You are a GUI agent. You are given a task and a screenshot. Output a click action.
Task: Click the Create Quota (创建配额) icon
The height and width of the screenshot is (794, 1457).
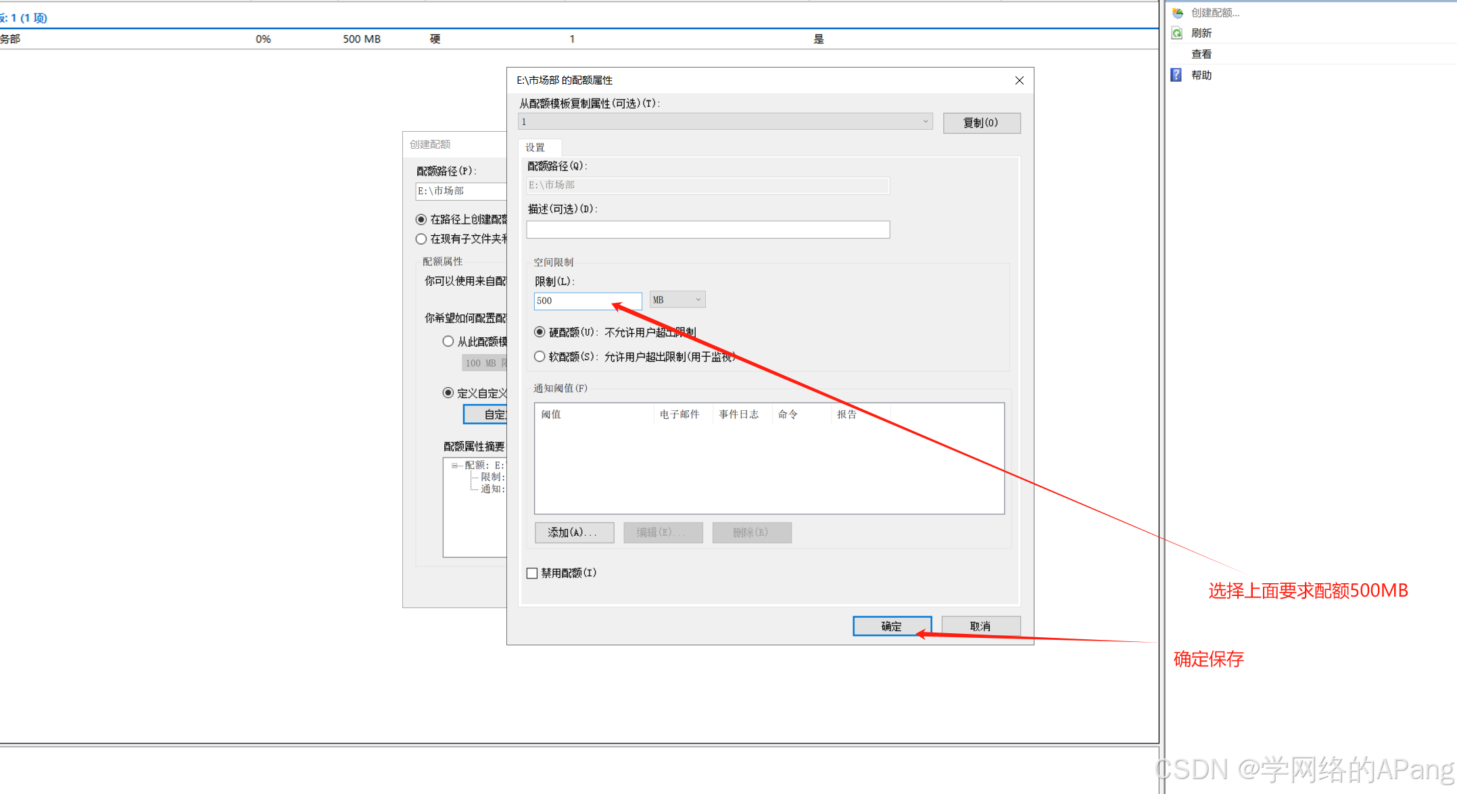coord(1178,13)
